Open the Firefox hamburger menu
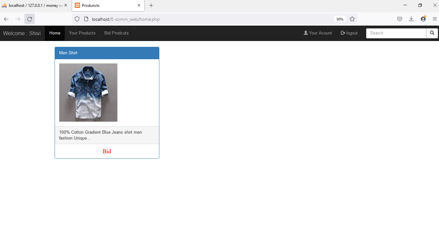This screenshot has width=439, height=229. [435, 19]
